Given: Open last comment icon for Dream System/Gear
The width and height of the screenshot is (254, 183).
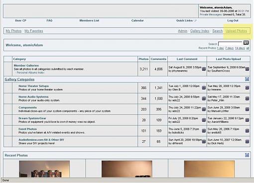Looking at the screenshot, I should click(204, 120).
